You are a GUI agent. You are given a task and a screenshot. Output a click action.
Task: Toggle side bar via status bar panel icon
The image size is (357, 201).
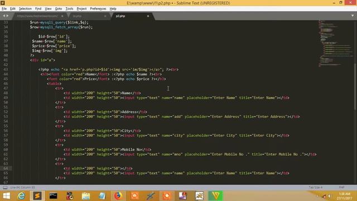(5, 188)
